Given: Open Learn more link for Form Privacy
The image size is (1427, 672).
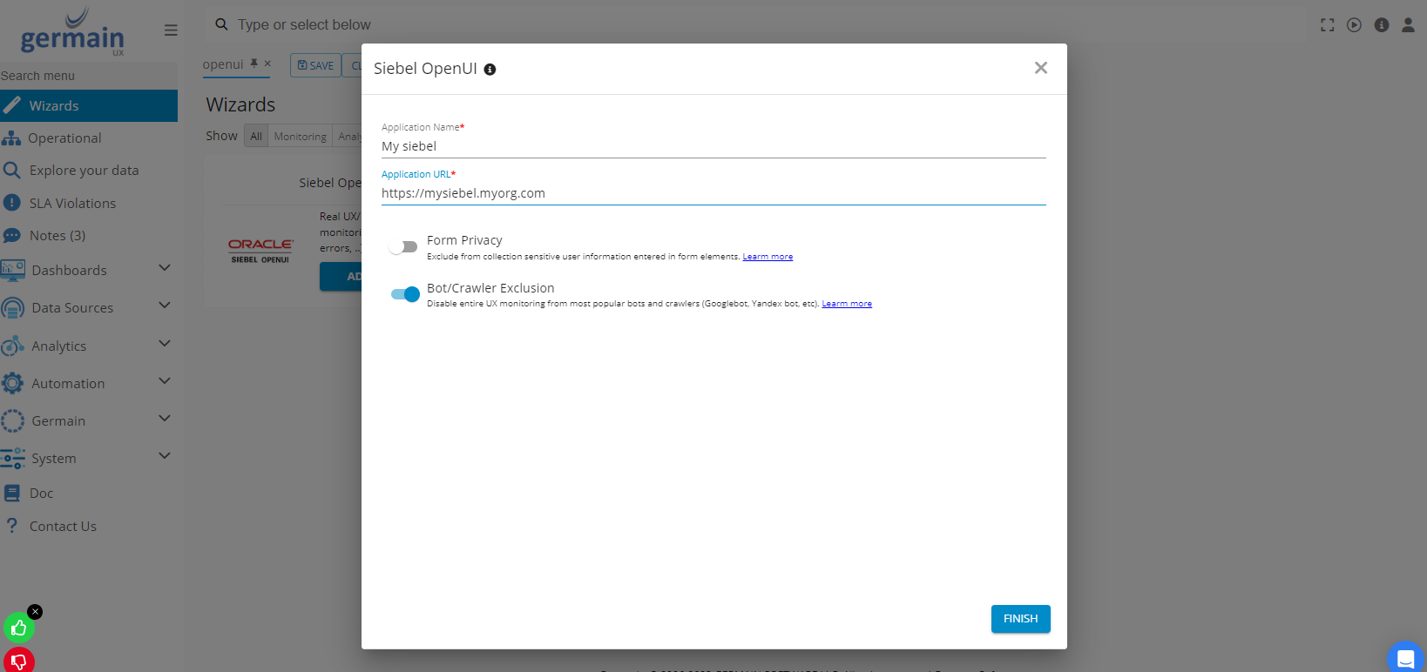Looking at the screenshot, I should coord(768,257).
